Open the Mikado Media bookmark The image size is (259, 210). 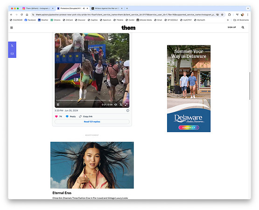[x=144, y=20]
